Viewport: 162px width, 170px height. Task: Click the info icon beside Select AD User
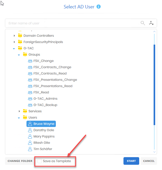coord(99,7)
